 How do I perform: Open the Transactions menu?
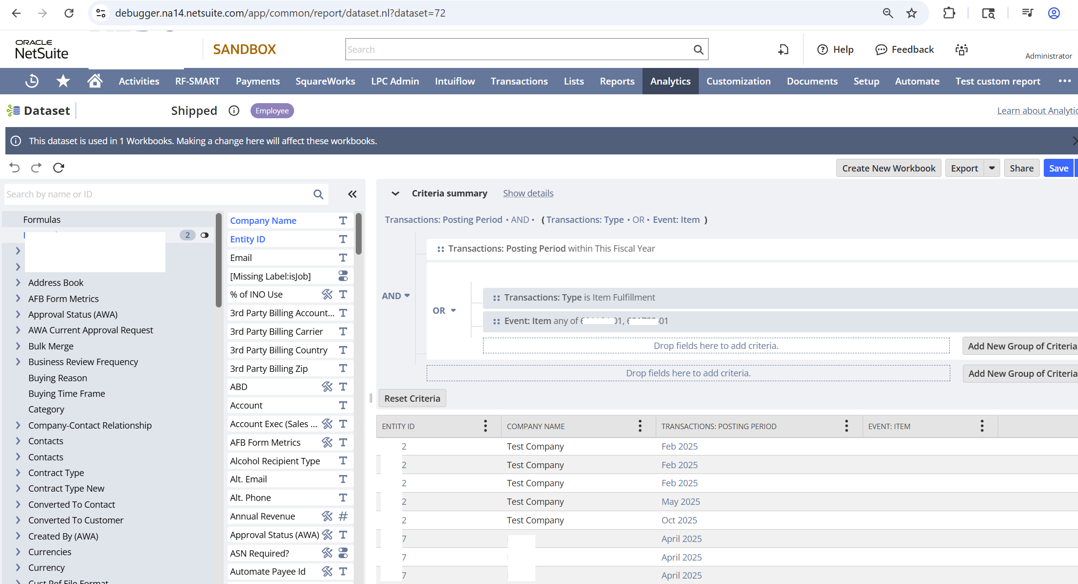(519, 81)
